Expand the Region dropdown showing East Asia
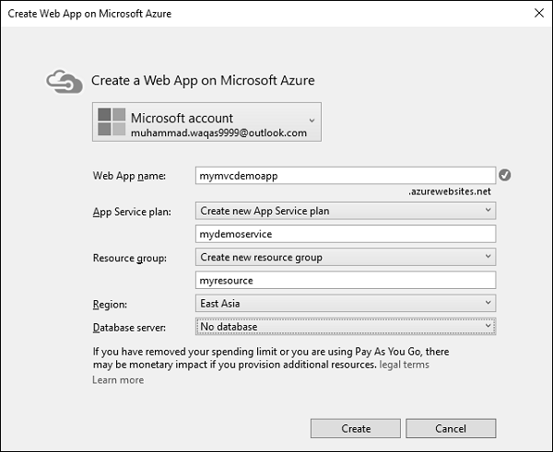 pos(488,303)
